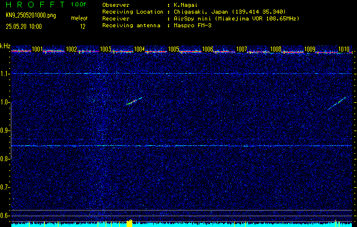
Task: Click the meteor label above the count
Action: click(79, 18)
